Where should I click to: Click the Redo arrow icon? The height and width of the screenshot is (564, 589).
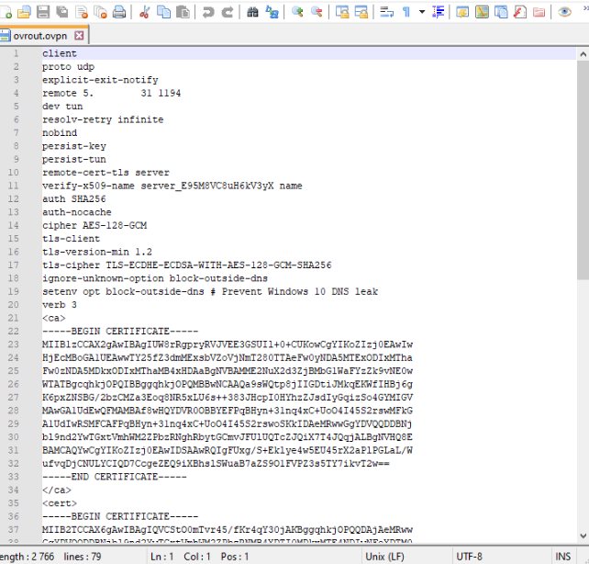228,12
